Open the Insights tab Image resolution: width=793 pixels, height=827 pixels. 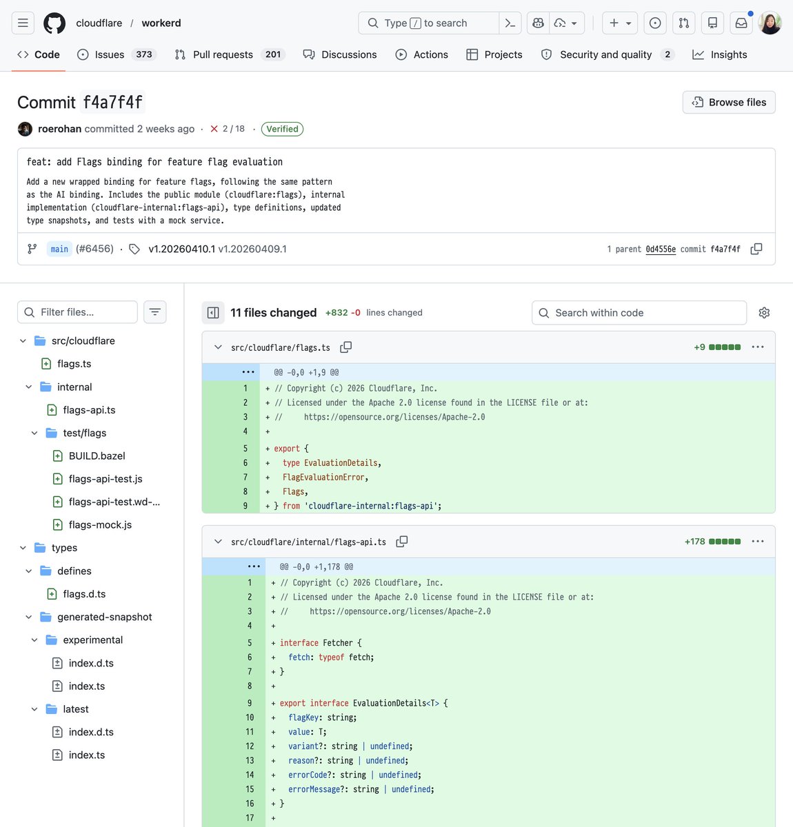pyautogui.click(x=720, y=54)
